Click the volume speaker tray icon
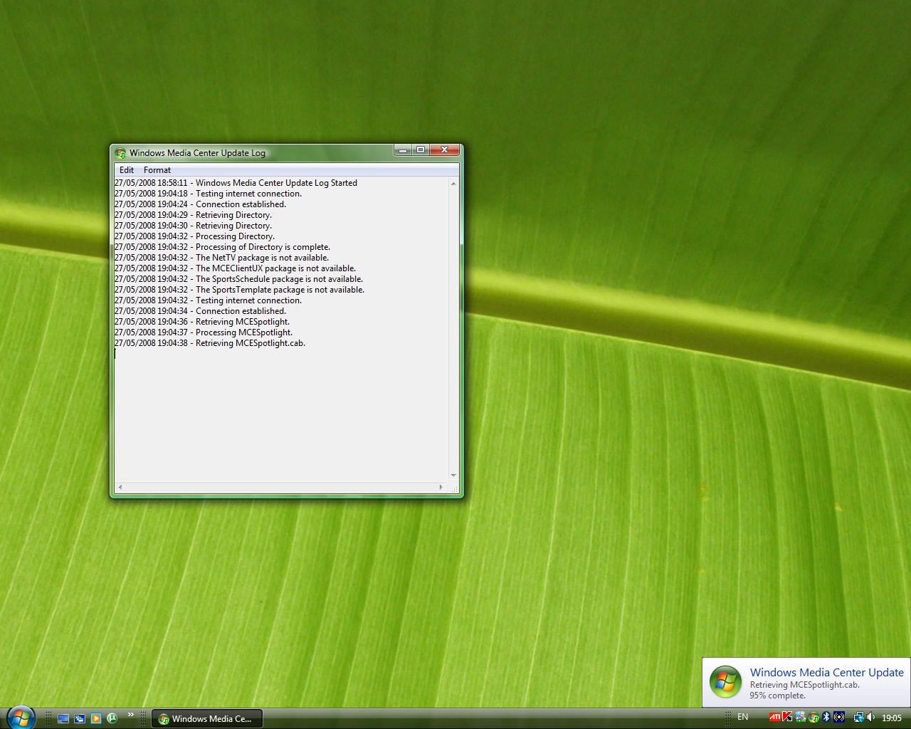 (x=870, y=717)
